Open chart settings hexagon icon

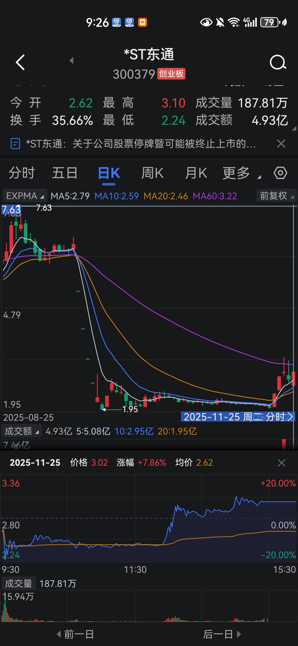coord(280,173)
